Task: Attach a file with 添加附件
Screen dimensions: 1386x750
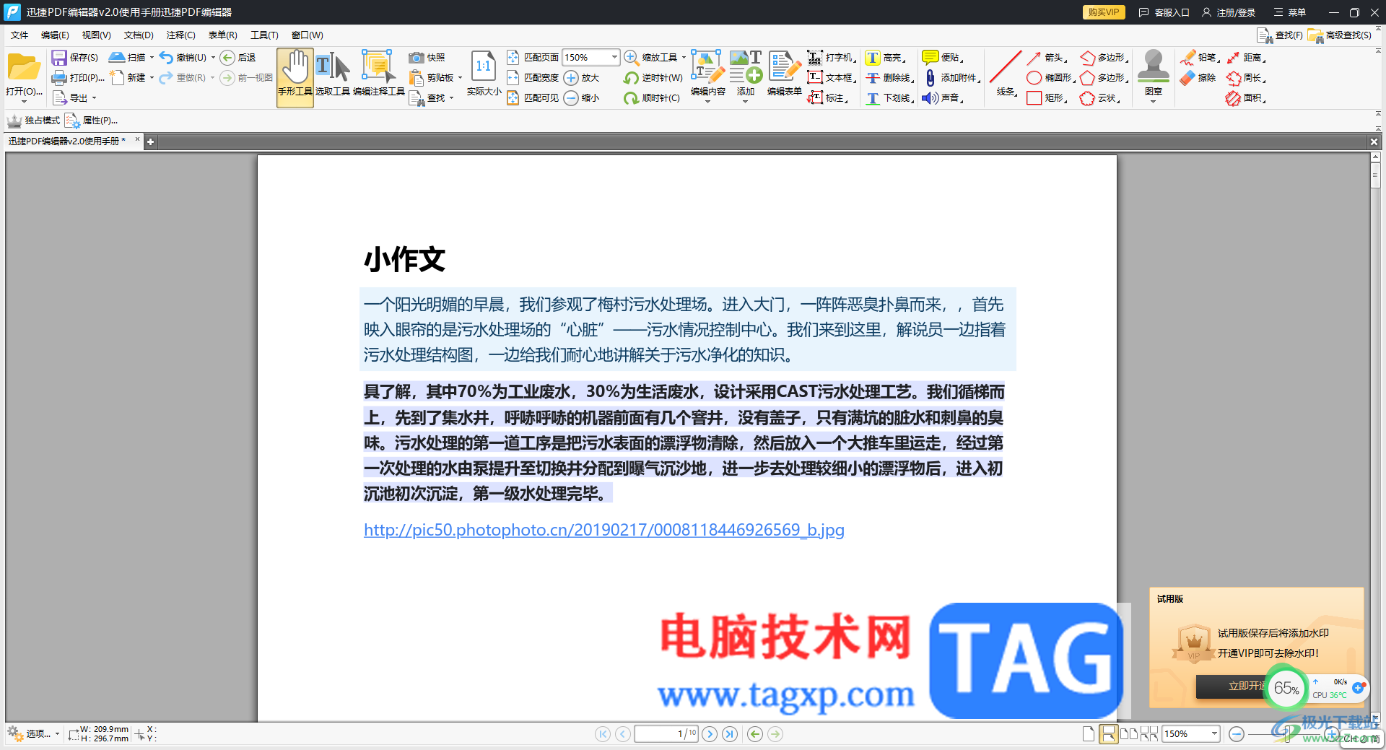Action: click(x=951, y=78)
